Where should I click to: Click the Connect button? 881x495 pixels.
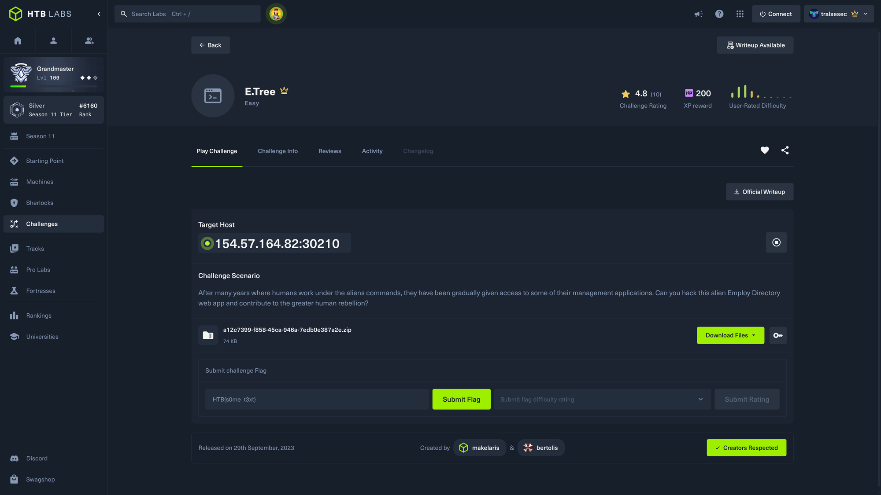776,14
